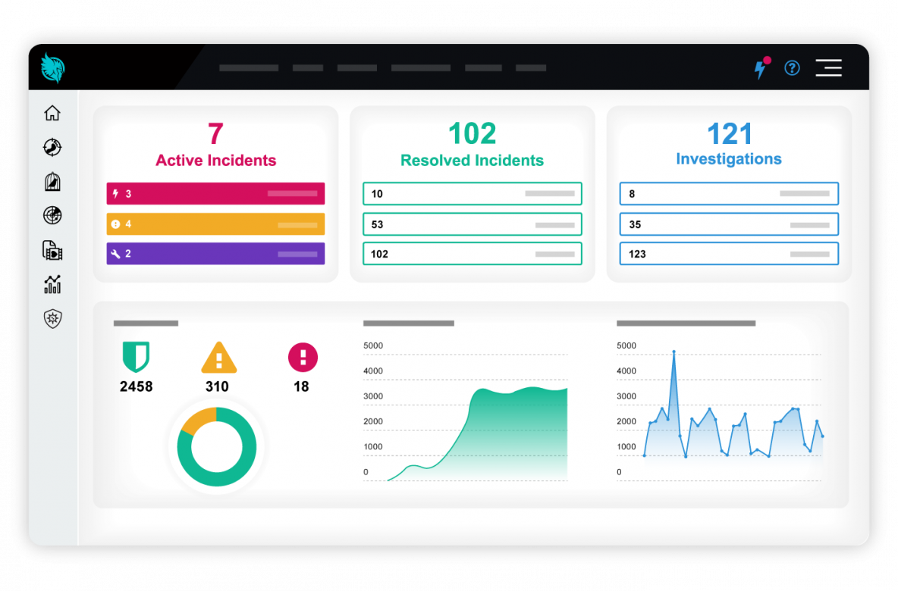Go to Home in the sidebar
The width and height of the screenshot is (898, 591).
click(x=52, y=113)
